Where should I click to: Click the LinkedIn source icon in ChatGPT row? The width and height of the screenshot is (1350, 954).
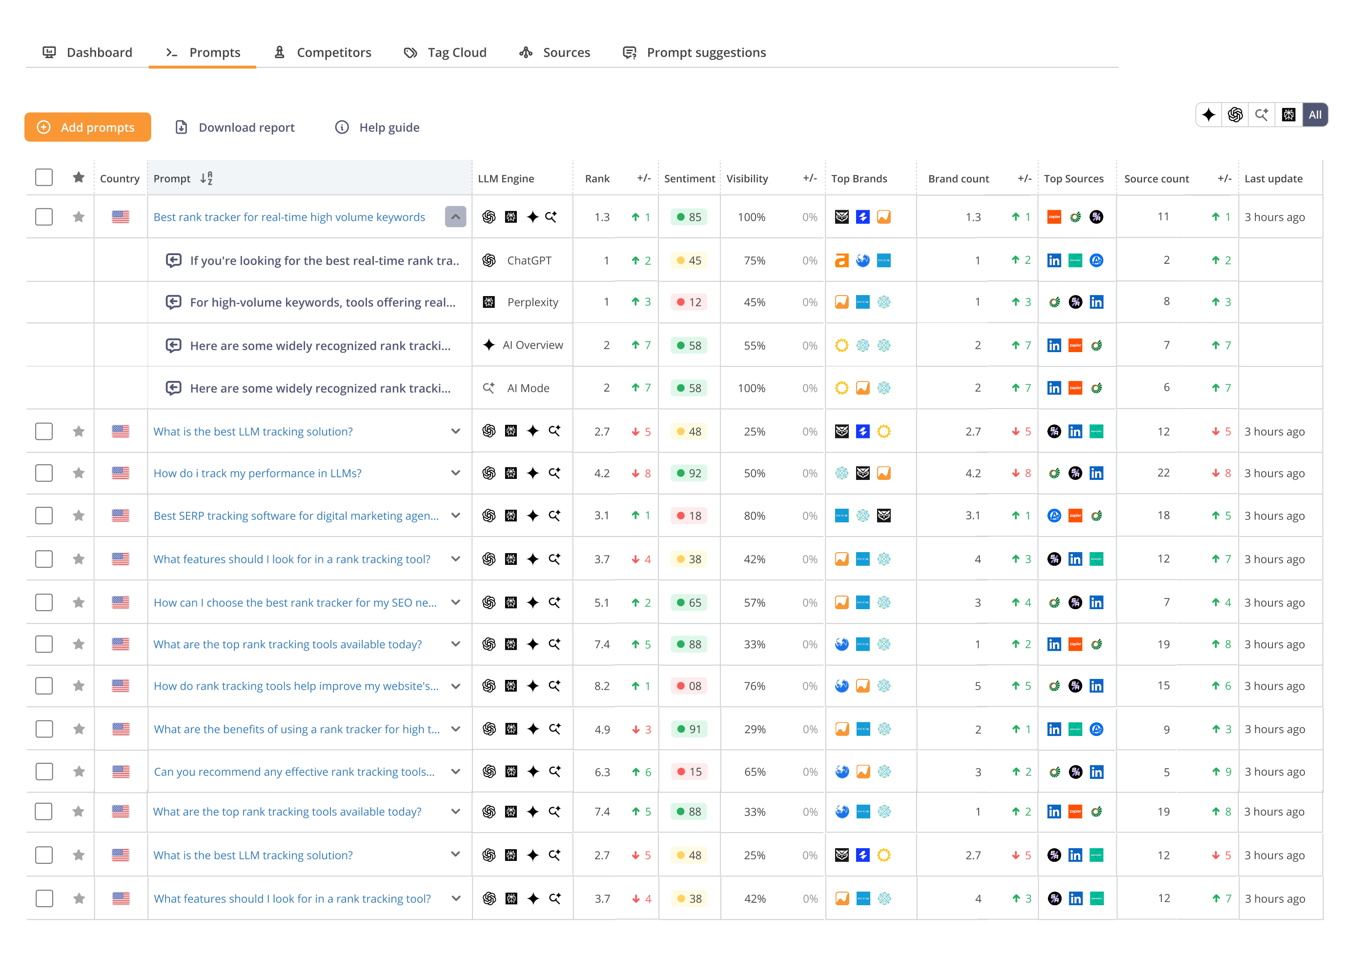1054,260
